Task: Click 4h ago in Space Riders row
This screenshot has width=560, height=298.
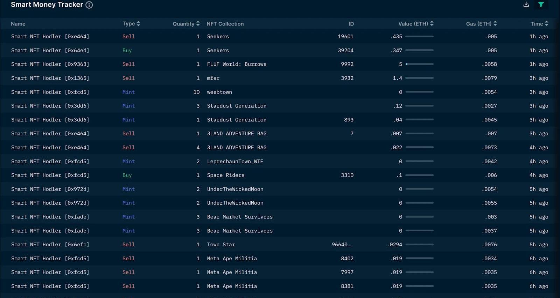Action: [539, 175]
